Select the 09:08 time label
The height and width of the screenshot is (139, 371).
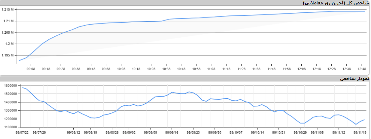click(x=31, y=69)
